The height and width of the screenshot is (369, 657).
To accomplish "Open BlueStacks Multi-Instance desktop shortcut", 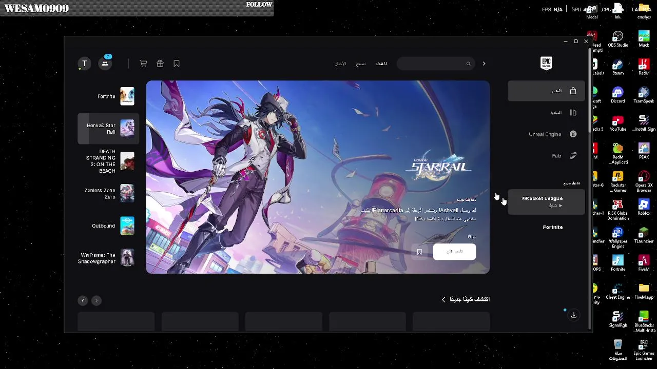I will click(644, 321).
